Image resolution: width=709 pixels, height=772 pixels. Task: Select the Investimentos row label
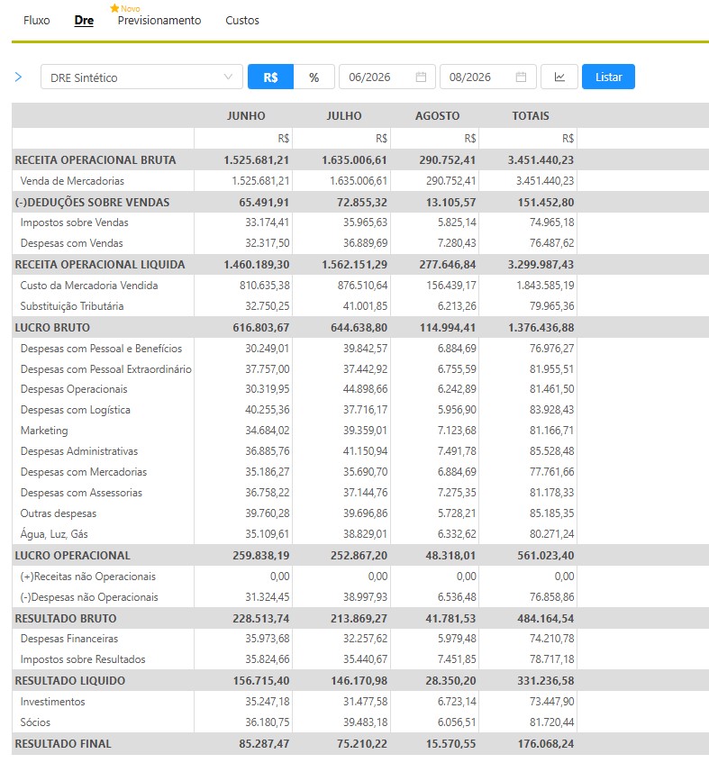pos(52,702)
